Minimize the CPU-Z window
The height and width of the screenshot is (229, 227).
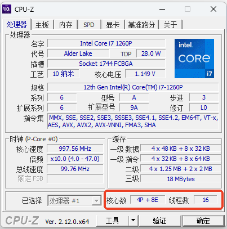coord(162,9)
